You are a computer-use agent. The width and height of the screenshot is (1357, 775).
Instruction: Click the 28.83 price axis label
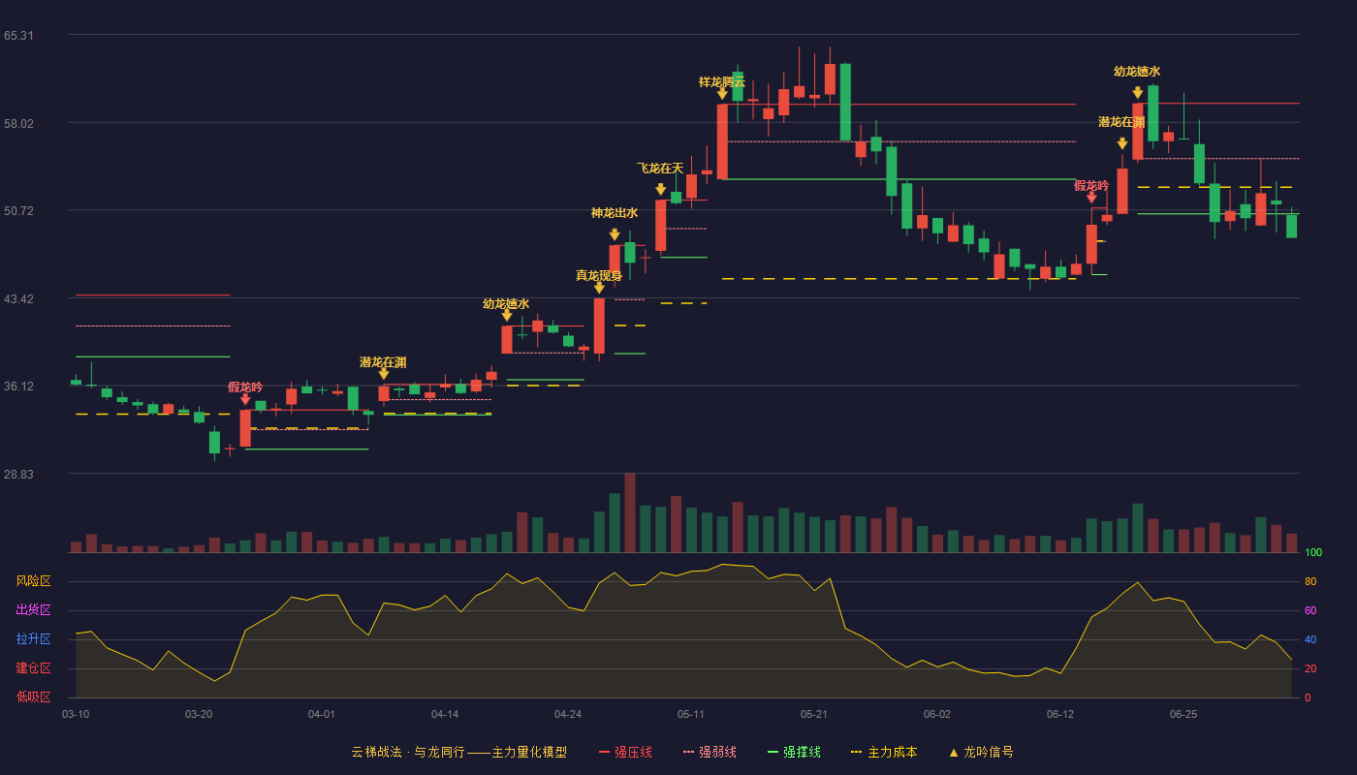pyautogui.click(x=18, y=475)
